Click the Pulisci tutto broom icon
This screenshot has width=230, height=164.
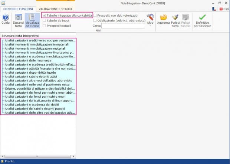(x=175, y=17)
